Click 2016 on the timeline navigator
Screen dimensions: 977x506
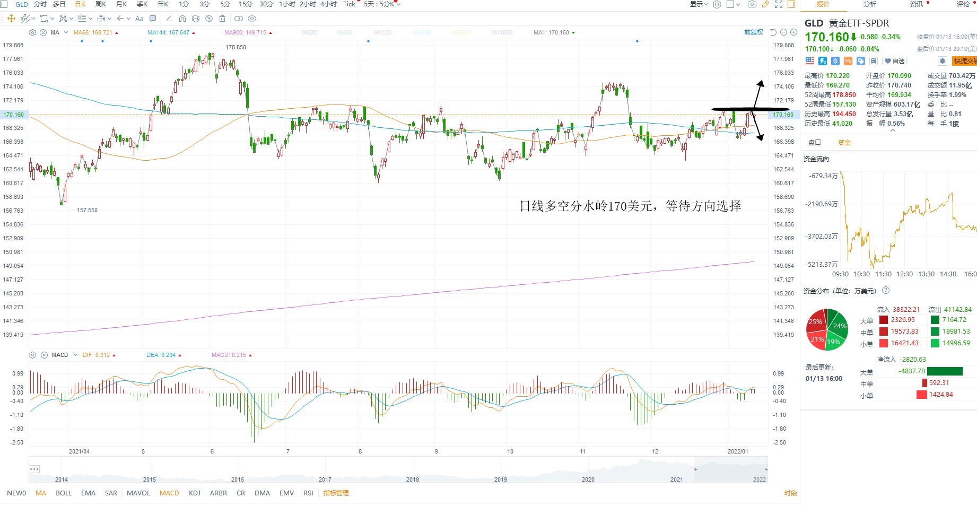coord(238,479)
